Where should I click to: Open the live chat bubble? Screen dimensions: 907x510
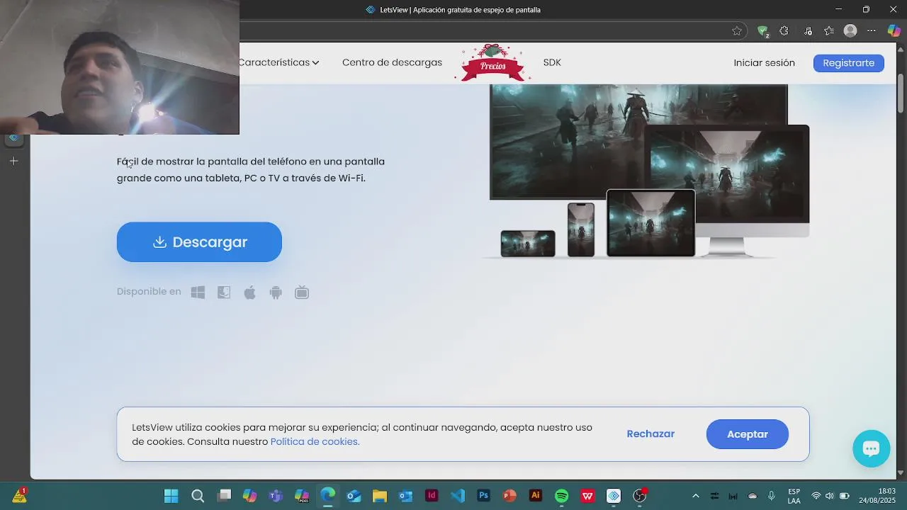(x=871, y=448)
